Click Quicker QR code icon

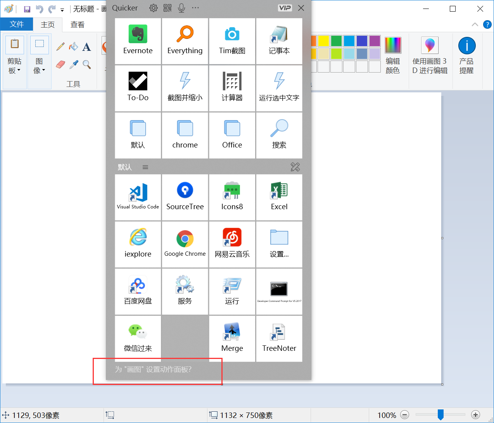click(168, 8)
